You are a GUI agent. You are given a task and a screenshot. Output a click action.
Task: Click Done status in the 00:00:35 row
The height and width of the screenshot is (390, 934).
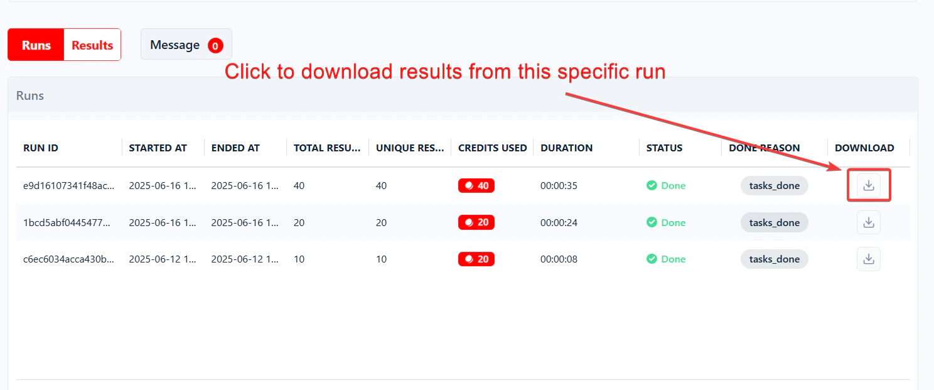coord(666,186)
